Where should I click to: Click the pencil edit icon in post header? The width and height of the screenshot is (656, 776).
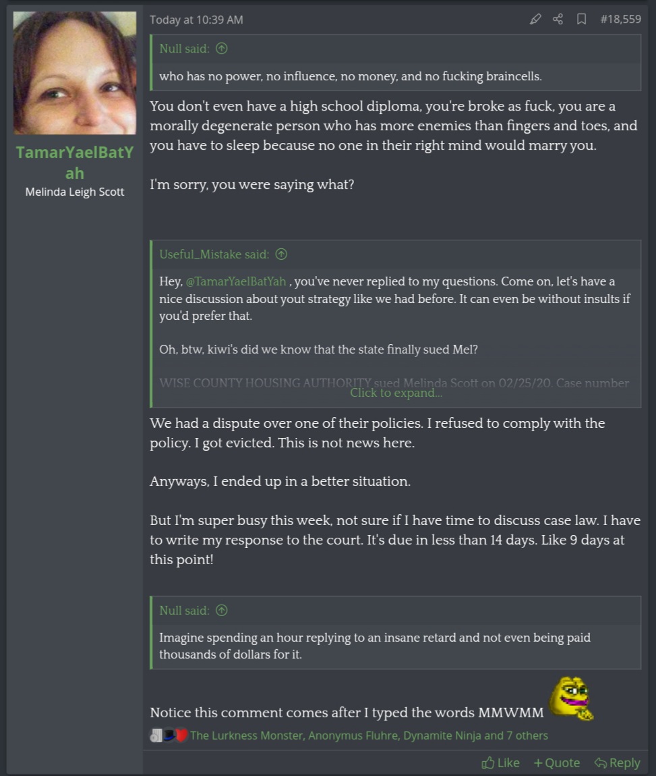pyautogui.click(x=535, y=20)
